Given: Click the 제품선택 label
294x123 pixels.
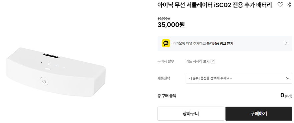Looking at the screenshot, I should 164,78.
